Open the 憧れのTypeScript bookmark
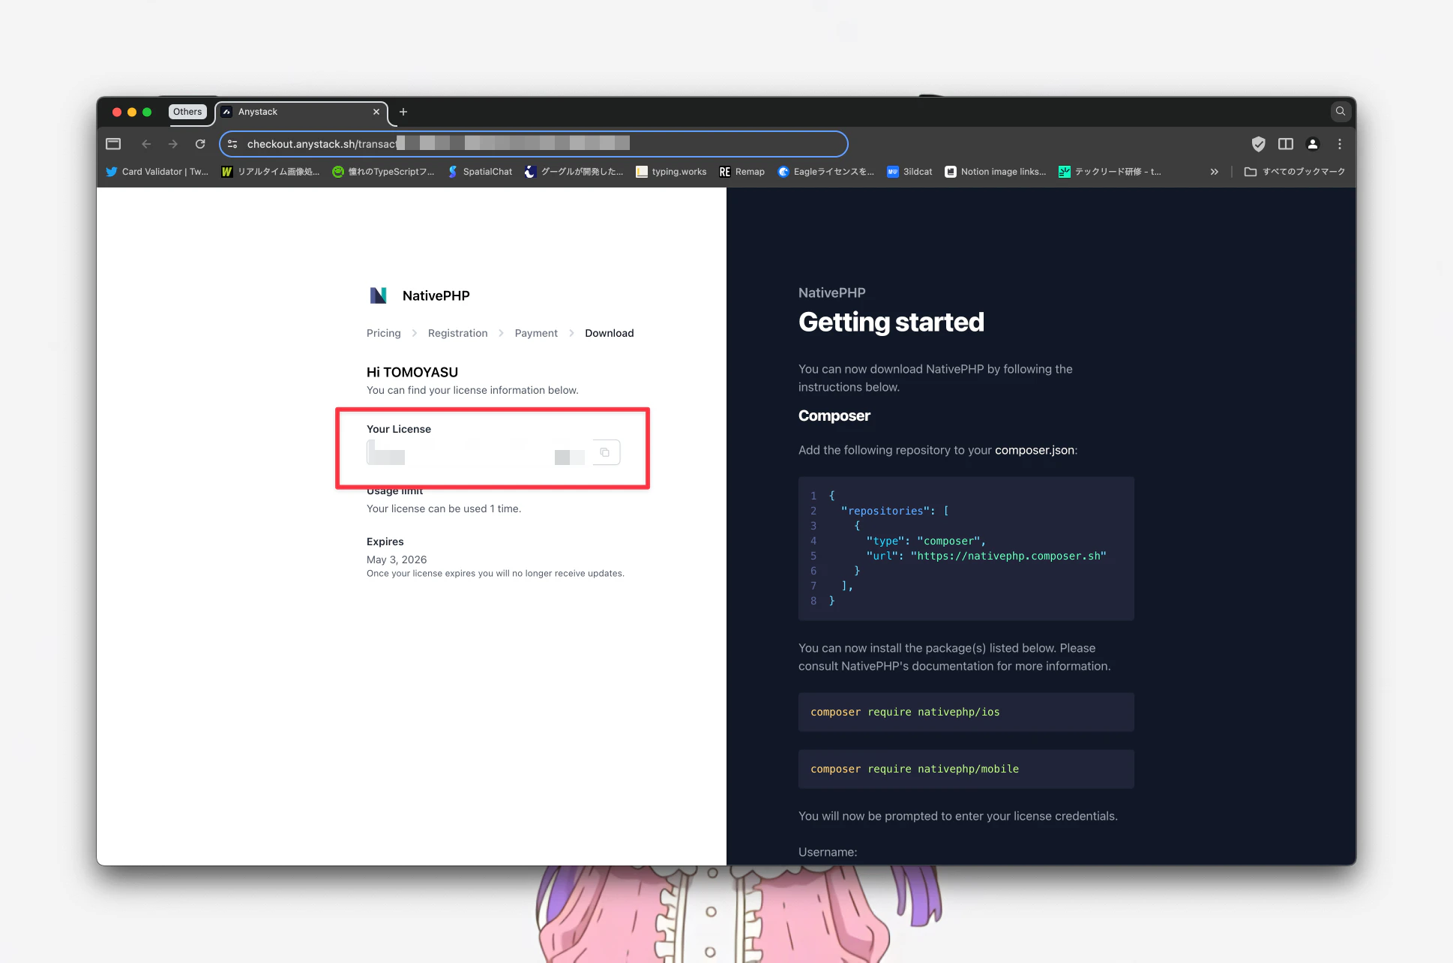Viewport: 1453px width, 963px height. point(383,172)
